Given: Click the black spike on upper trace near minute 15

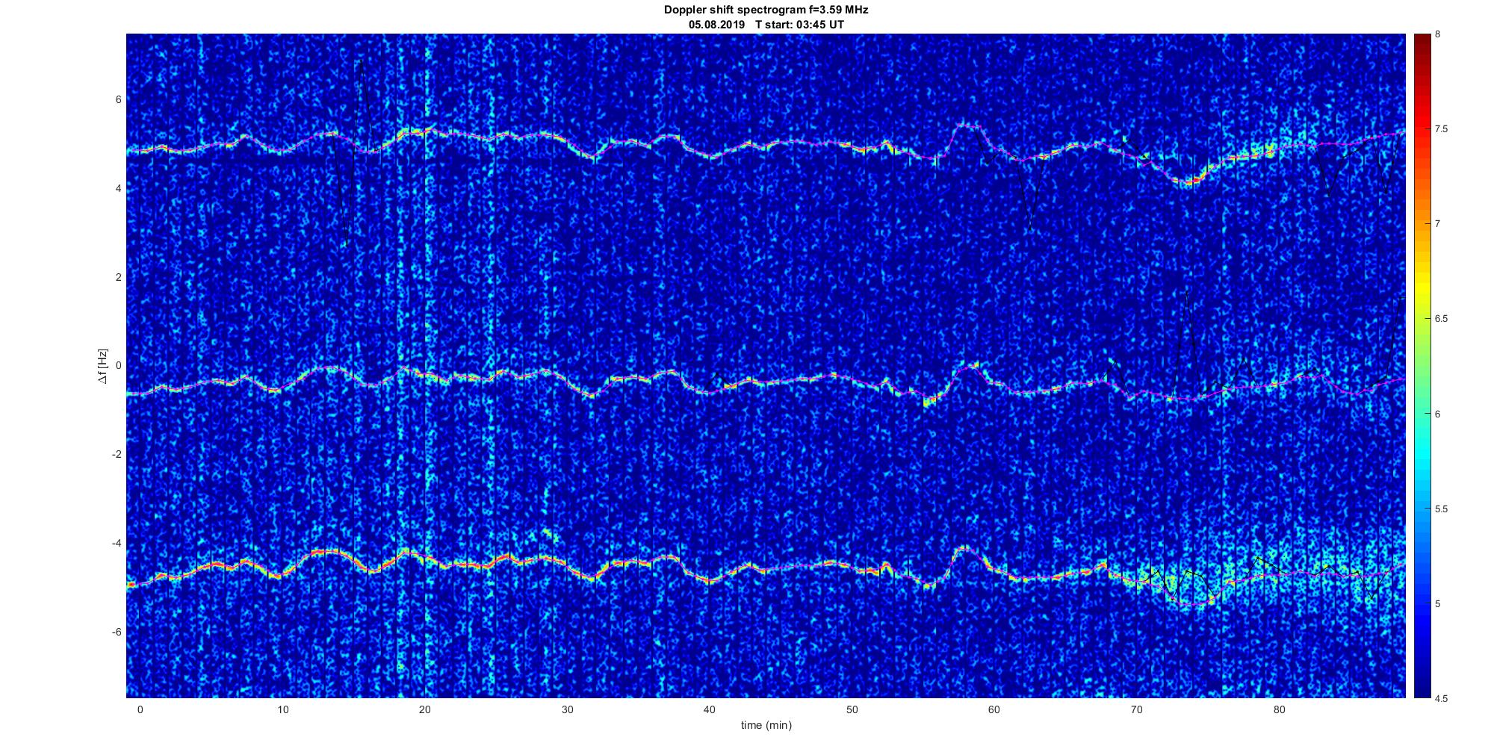Looking at the screenshot, I should [x=361, y=67].
